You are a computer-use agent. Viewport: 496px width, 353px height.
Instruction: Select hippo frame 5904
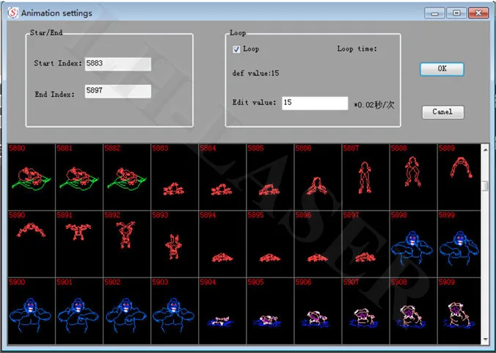223,311
